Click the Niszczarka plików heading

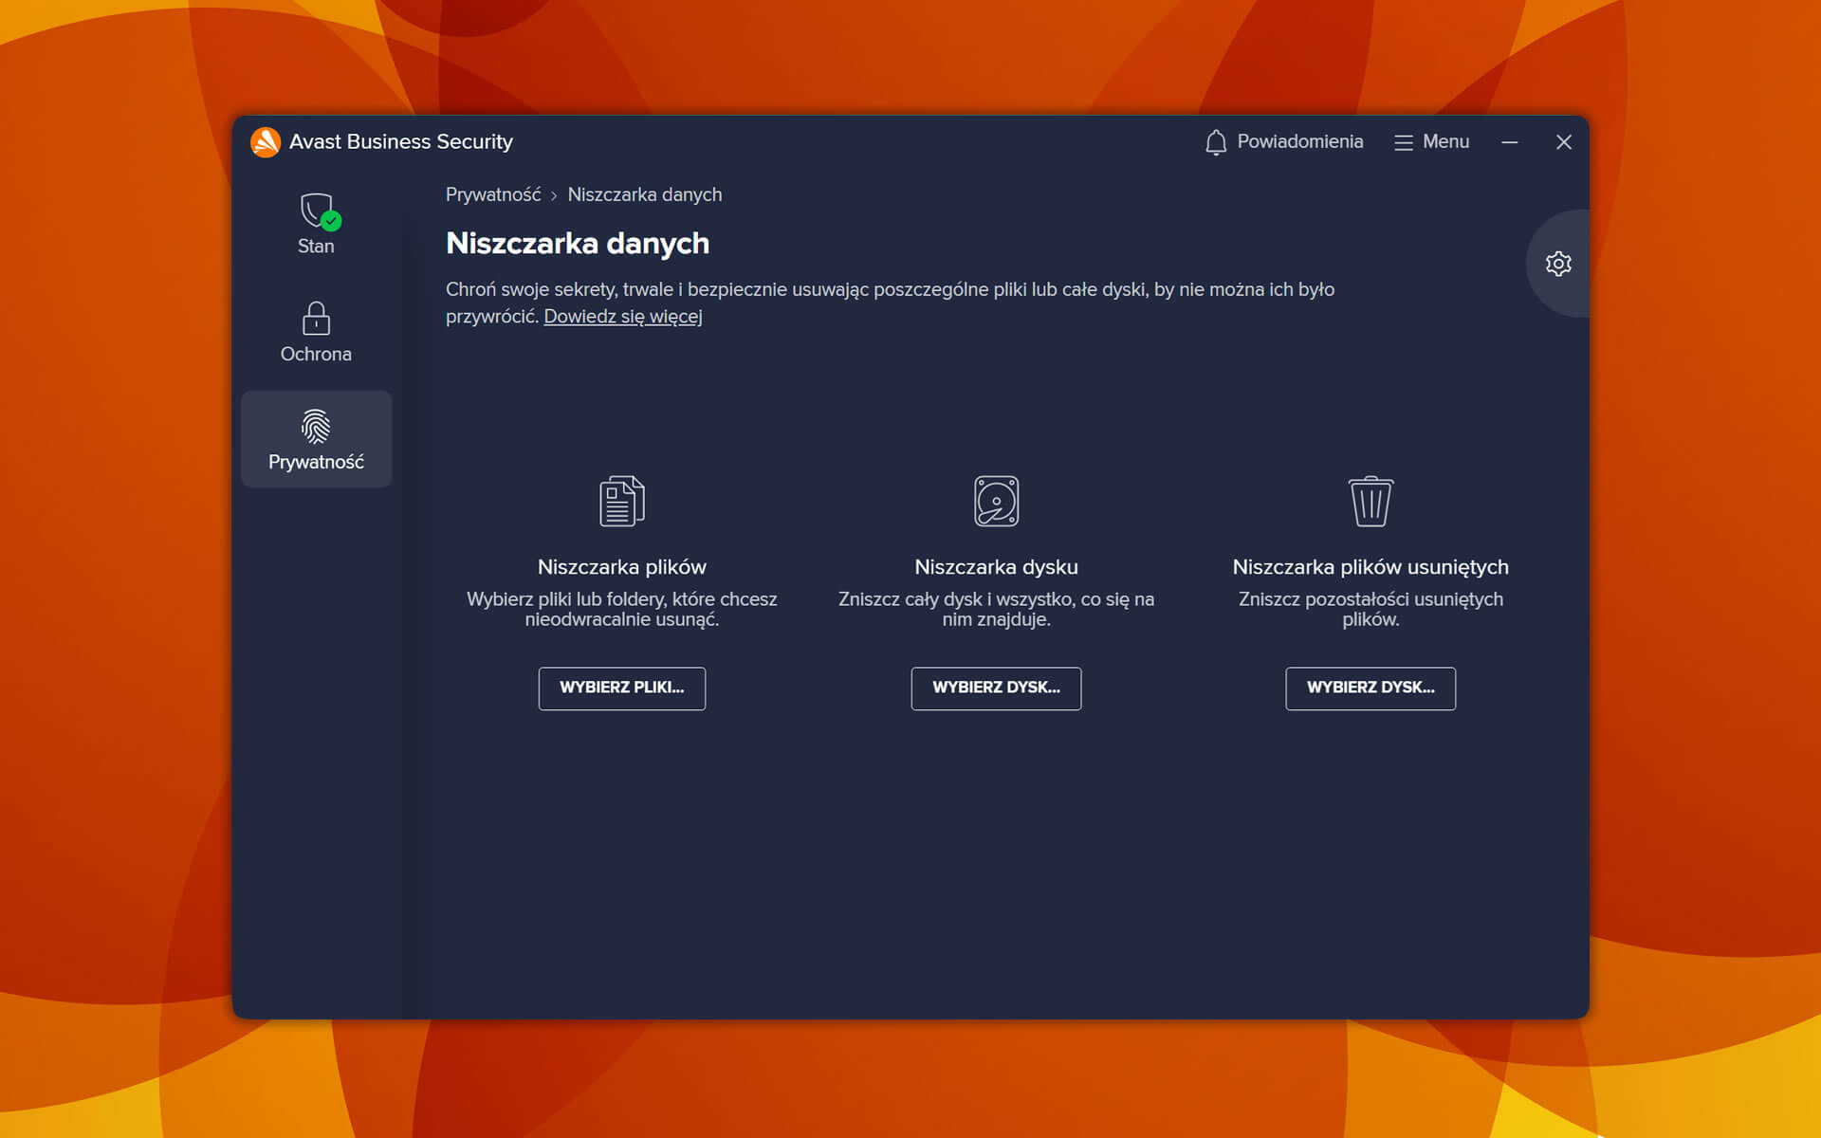coord(621,567)
